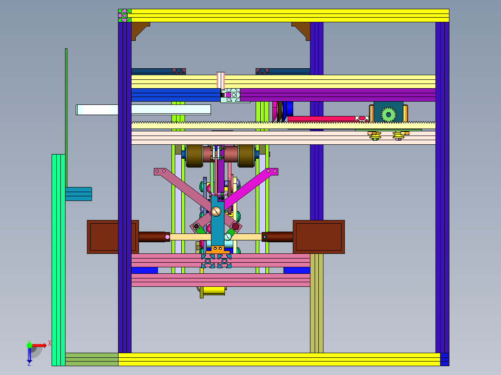Select the top-left corner profile connector
The height and width of the screenshot is (375, 501).
(125, 15)
